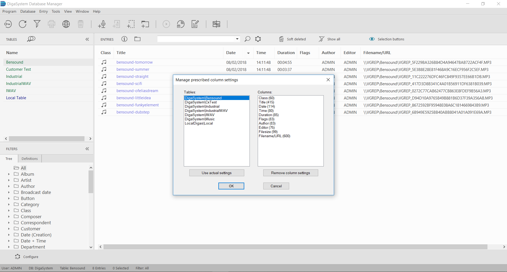Screen dimensions: 507x272
Task: Click the globe icon in the toolbar
Action: [66, 24]
